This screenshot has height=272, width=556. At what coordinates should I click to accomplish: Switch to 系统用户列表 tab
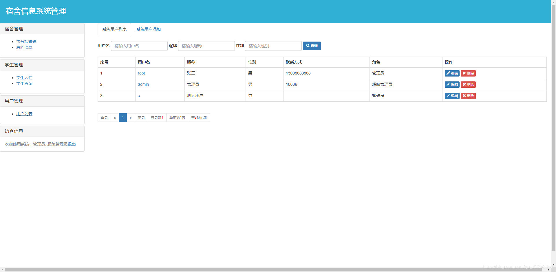[114, 29]
